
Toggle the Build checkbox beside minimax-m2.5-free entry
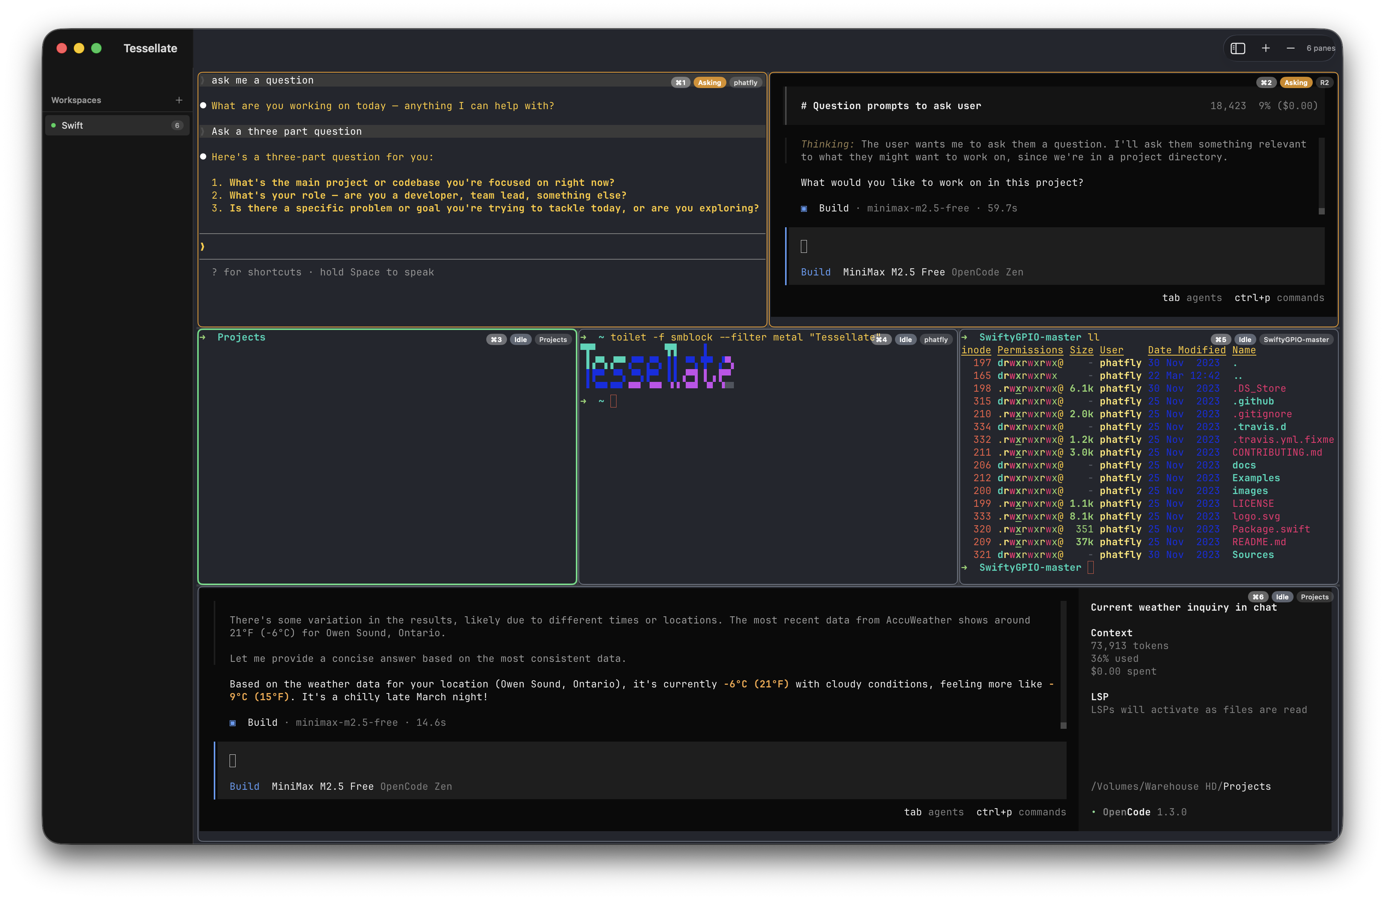[x=233, y=722]
